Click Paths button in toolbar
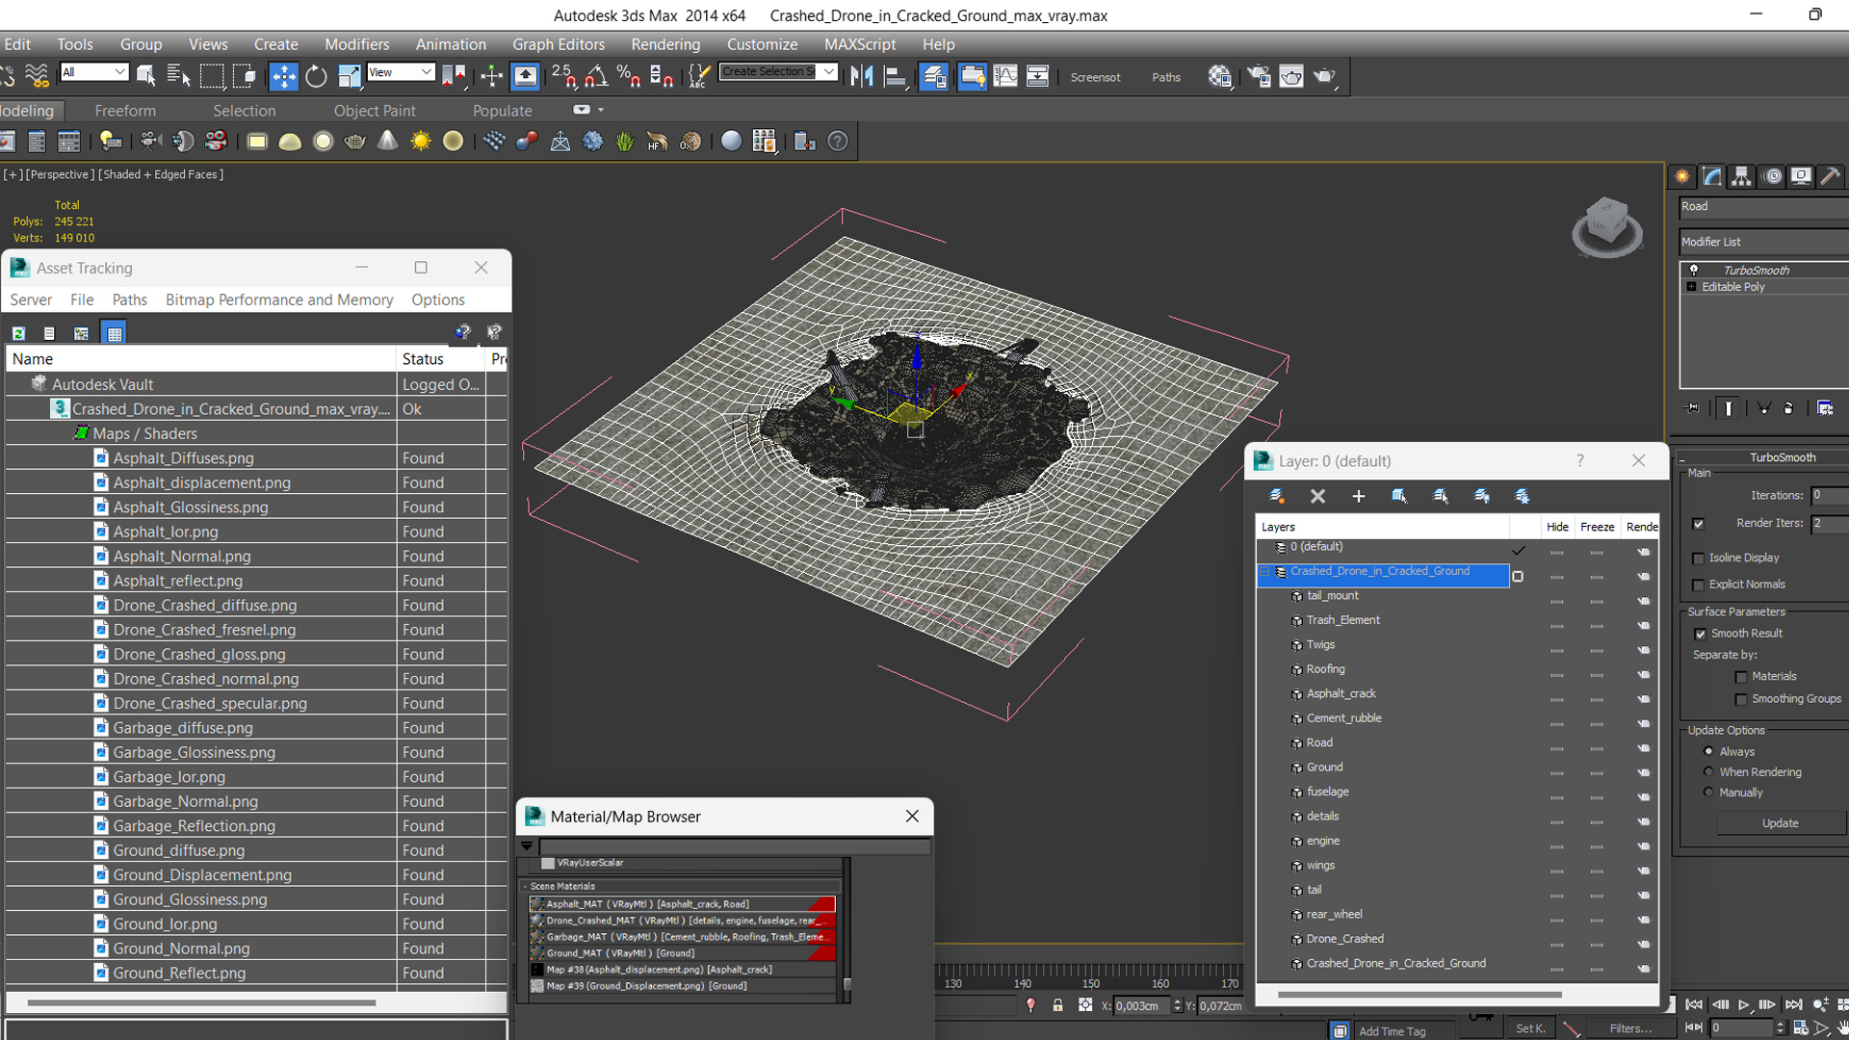Screen dimensions: 1849x1040 tap(1166, 77)
